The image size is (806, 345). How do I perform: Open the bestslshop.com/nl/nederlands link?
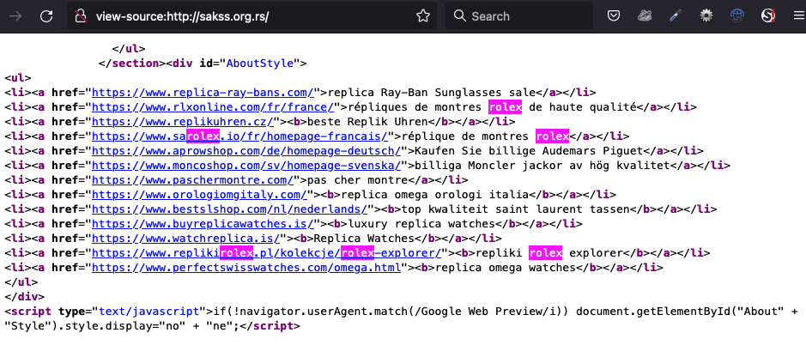[x=230, y=209]
